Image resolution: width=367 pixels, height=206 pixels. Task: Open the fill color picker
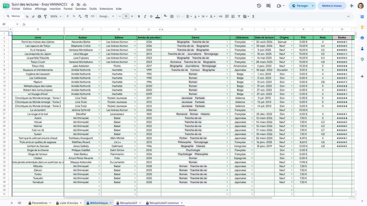coord(165,16)
